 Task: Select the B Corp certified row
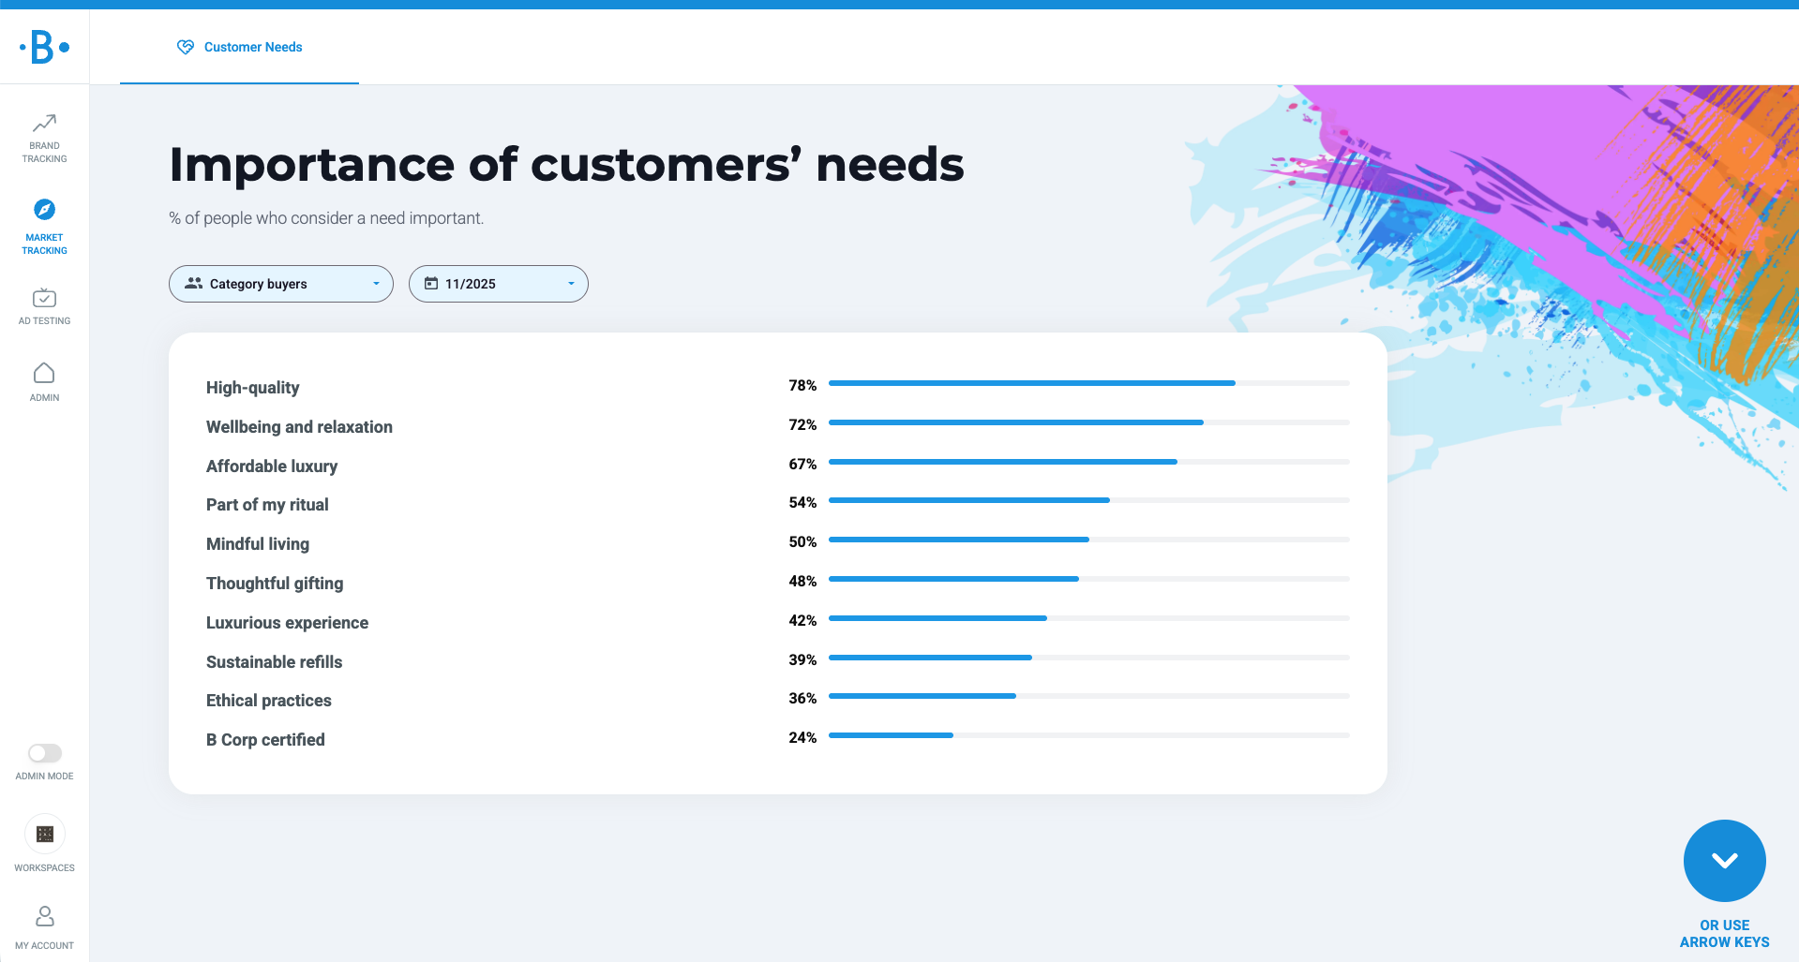pos(265,740)
